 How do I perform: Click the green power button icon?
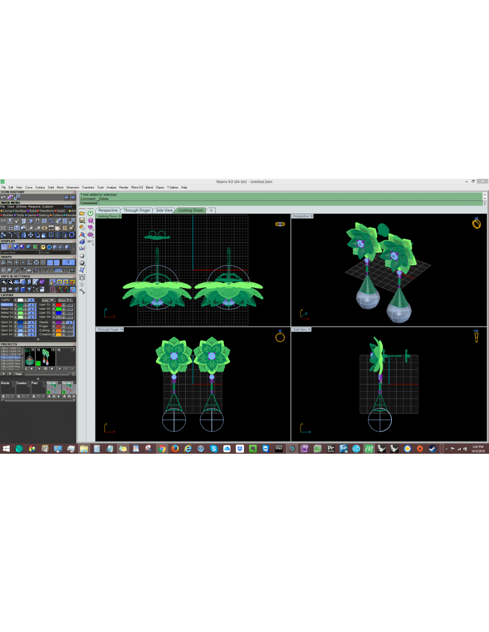click(x=90, y=213)
